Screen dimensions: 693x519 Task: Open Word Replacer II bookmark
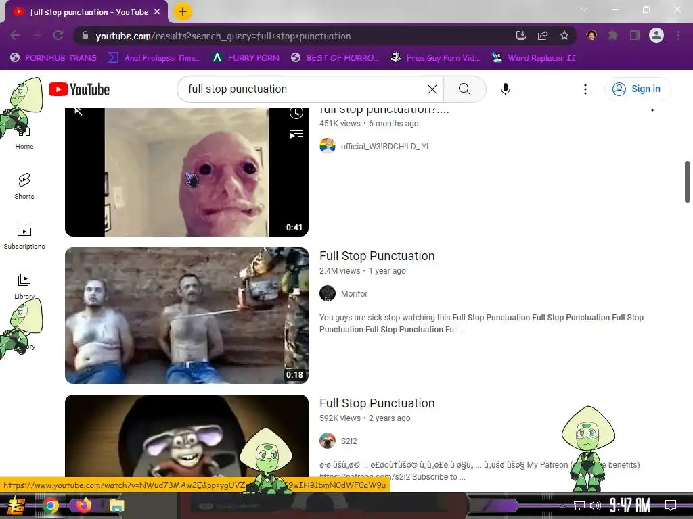534,58
